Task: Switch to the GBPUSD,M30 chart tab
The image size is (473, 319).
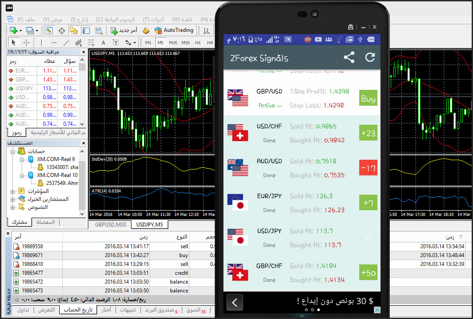Action: [x=111, y=225]
